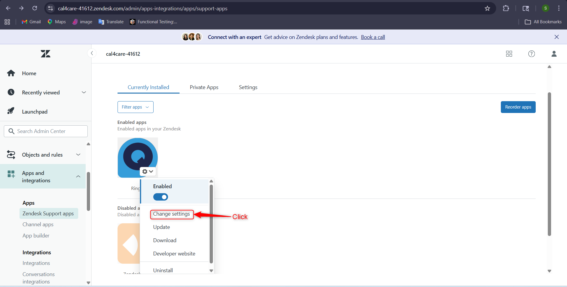Select Zendesk Support apps in sidebar
Screen dimensions: 567x287
(x=49, y=214)
